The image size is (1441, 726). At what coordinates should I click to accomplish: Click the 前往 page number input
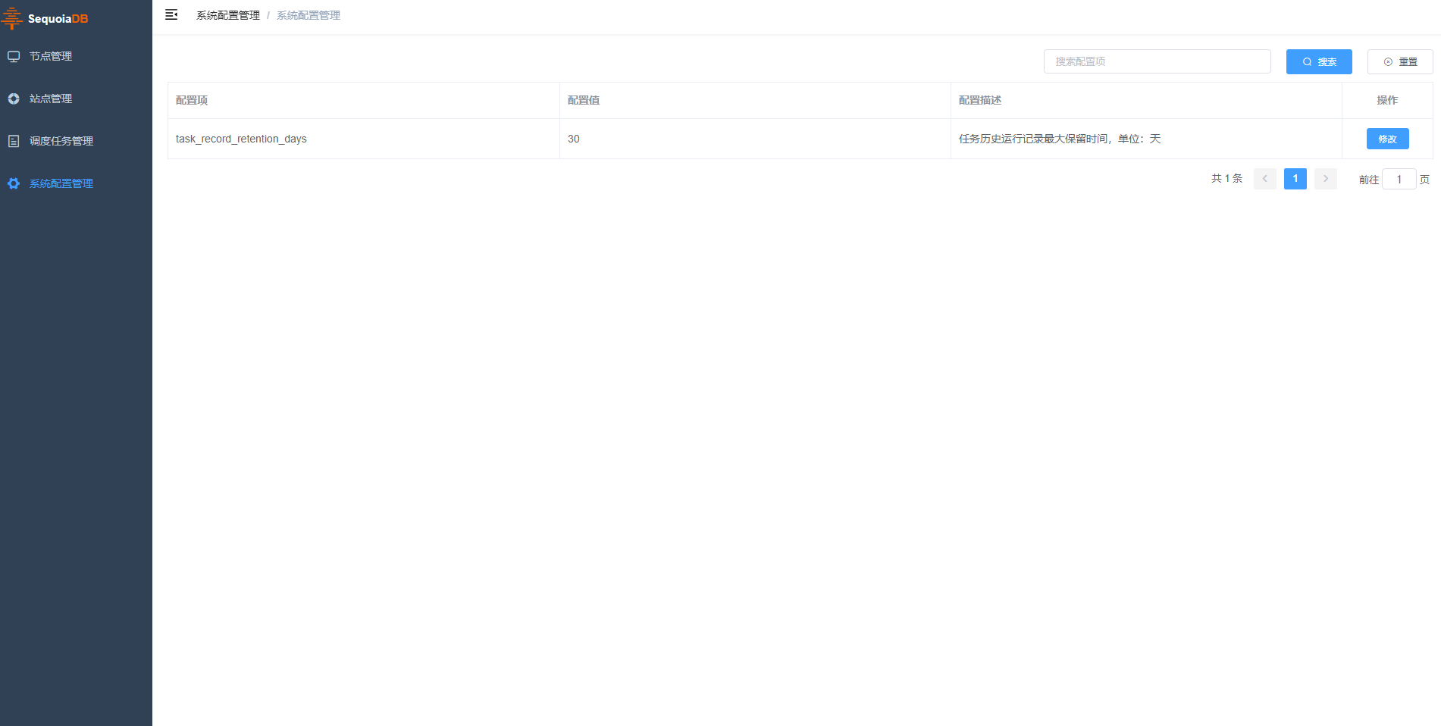click(1399, 179)
